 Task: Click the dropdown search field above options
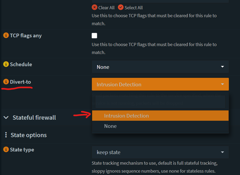pos(160,102)
